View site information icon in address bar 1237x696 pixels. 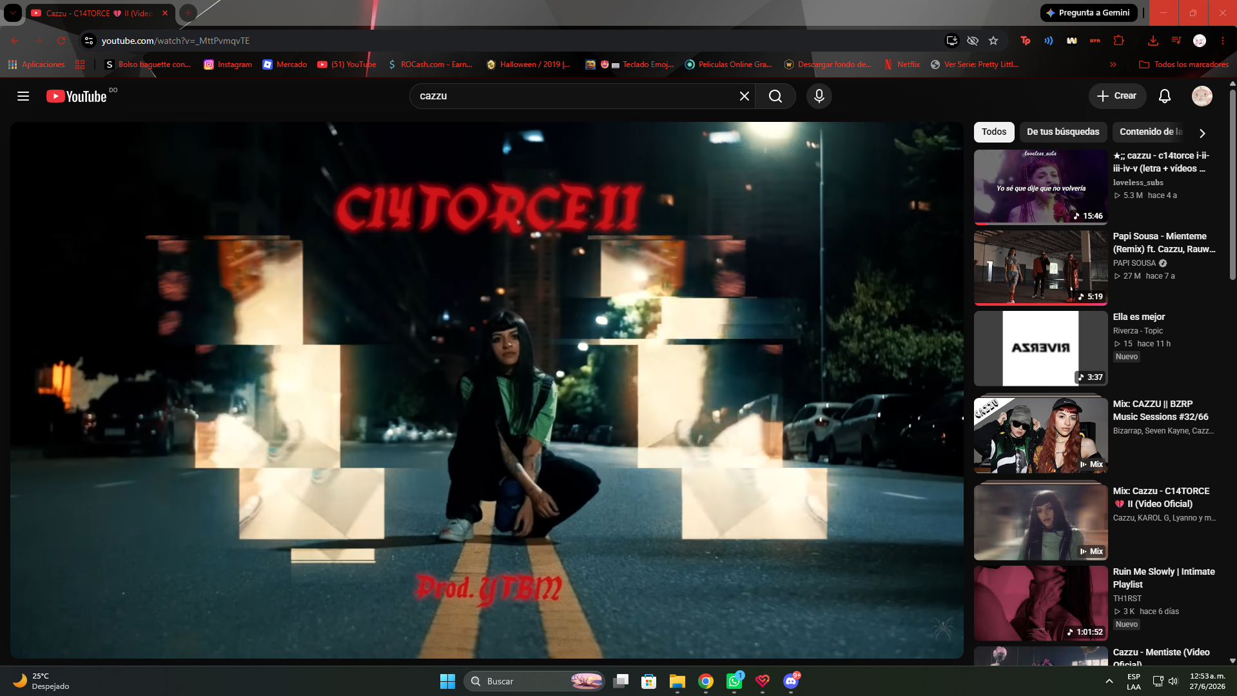tap(89, 41)
